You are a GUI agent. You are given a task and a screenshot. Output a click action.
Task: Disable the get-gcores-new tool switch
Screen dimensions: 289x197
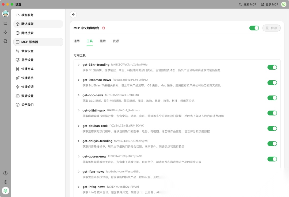(x=272, y=159)
